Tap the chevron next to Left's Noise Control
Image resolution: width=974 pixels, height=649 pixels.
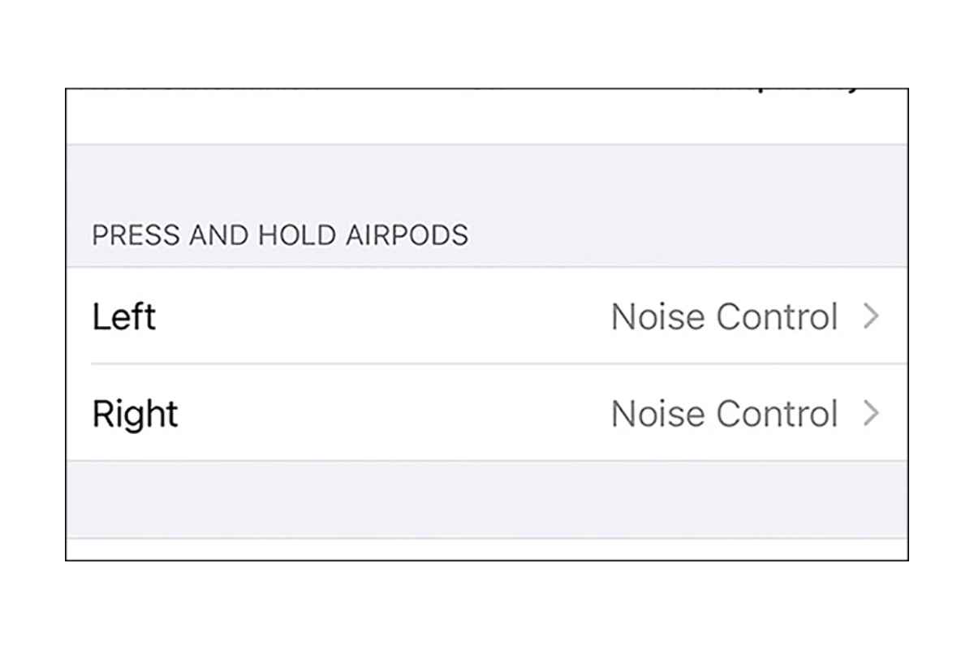[872, 316]
